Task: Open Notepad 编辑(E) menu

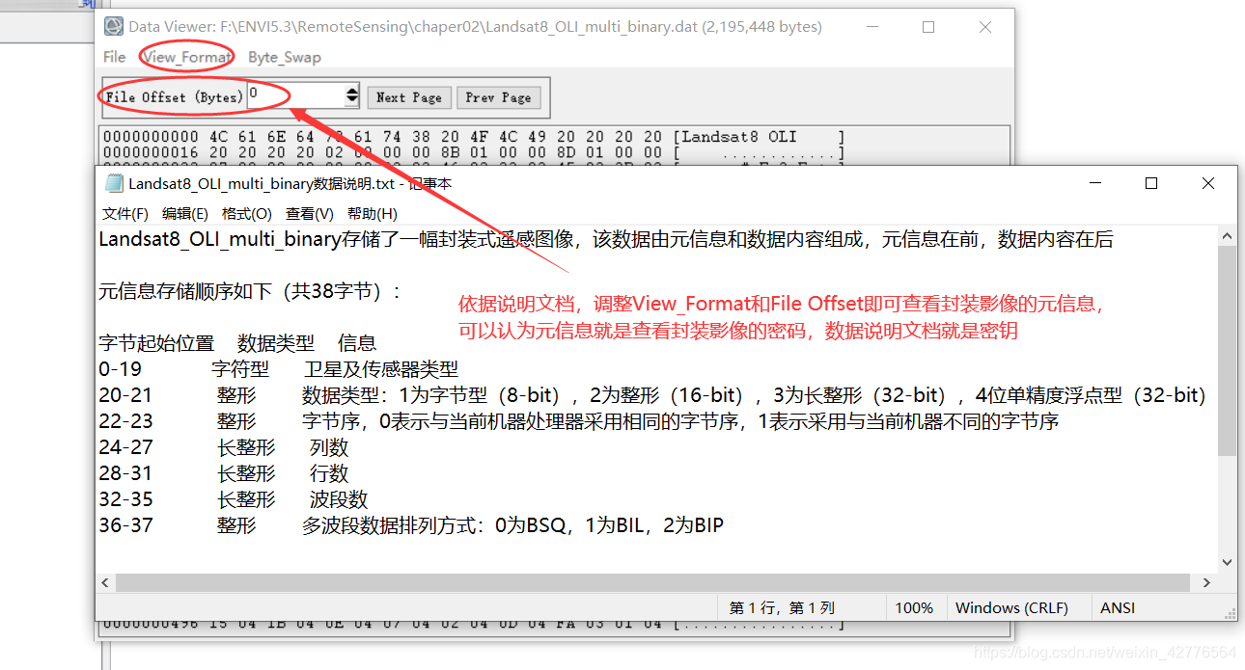Action: pos(184,213)
